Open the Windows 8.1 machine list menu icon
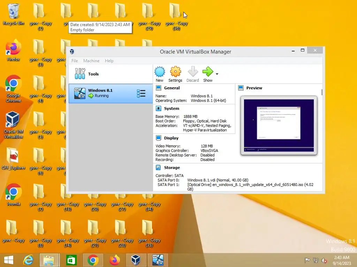Screen dimensions: 357x267 (141, 93)
